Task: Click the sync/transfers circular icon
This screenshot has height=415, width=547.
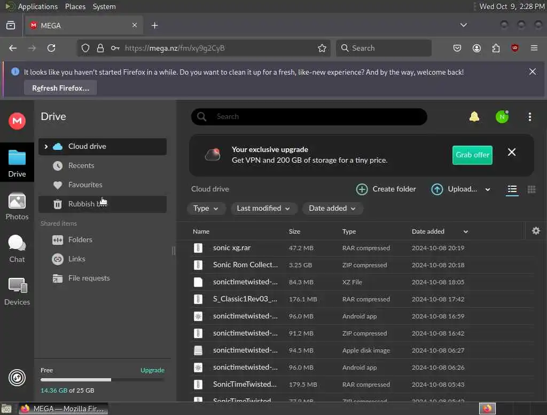Action: click(17, 378)
